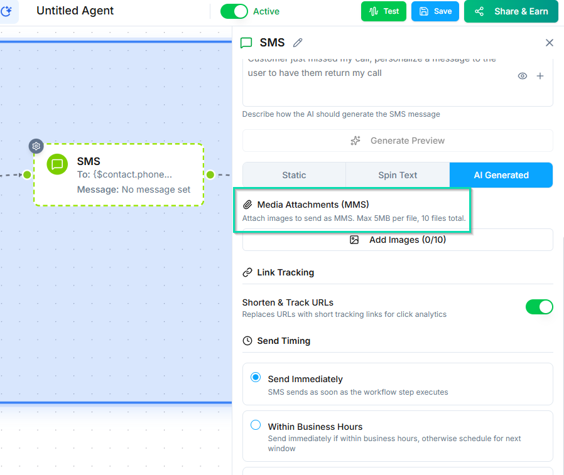The width and height of the screenshot is (564, 475).
Task: Click Add Images (0/10) button
Action: coord(398,240)
